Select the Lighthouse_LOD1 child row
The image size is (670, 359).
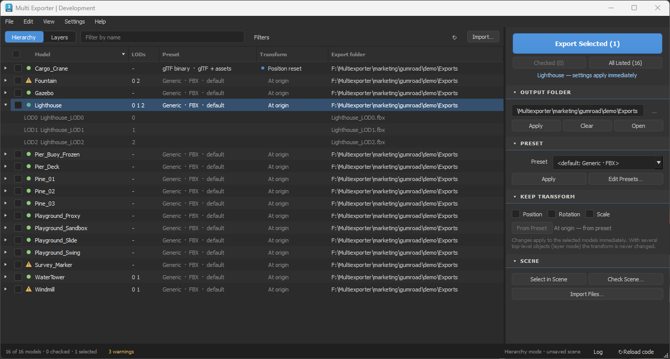coord(252,130)
